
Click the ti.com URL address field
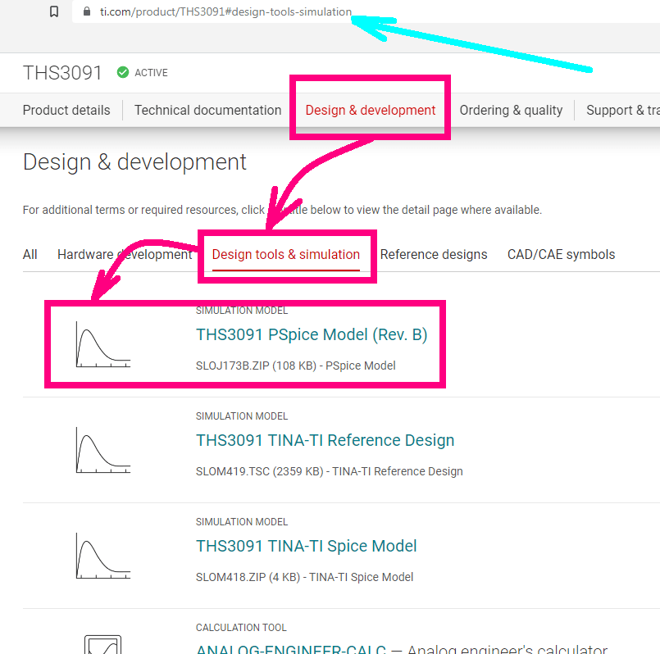click(366, 11)
